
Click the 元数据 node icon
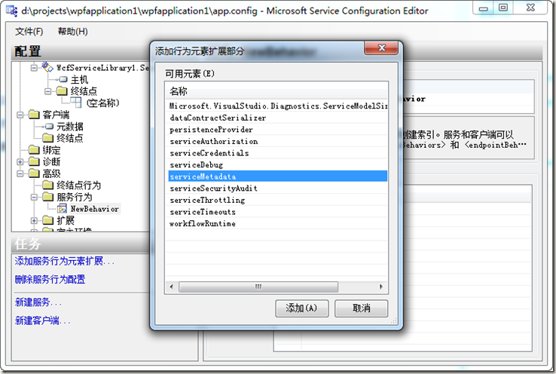pyautogui.click(x=49, y=127)
